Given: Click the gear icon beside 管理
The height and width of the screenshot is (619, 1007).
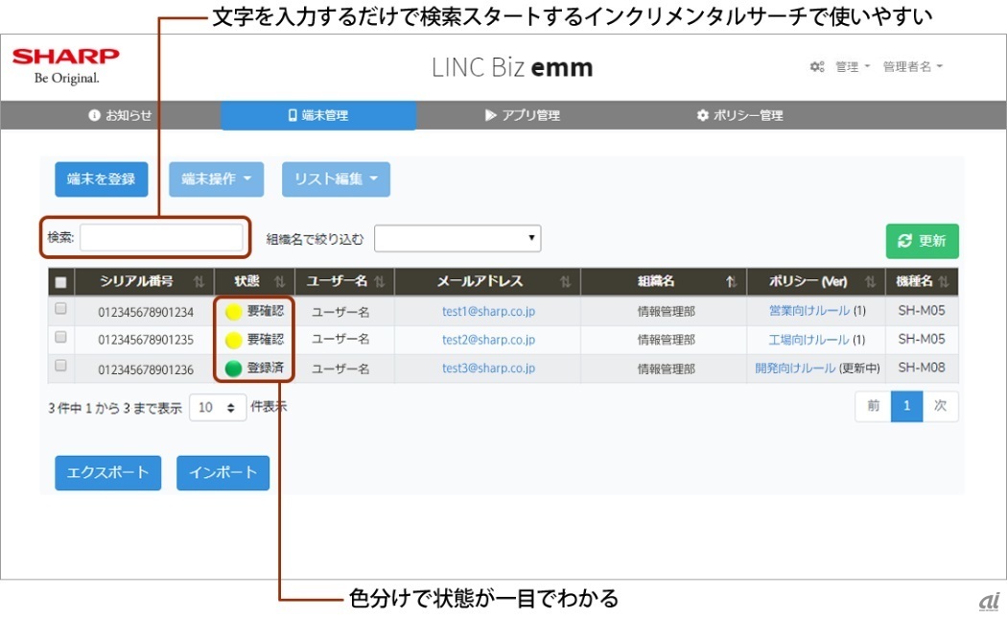Looking at the screenshot, I should pyautogui.click(x=817, y=67).
